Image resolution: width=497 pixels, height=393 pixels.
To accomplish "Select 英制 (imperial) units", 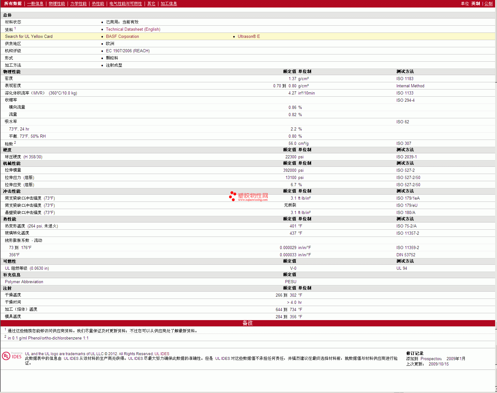I will 475,4.
